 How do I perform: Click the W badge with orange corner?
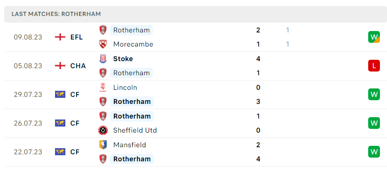tap(374, 37)
